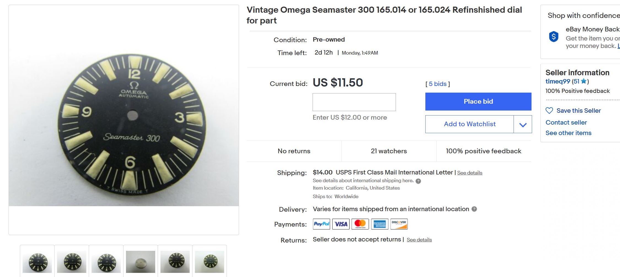Click the Mastercard payment icon

(x=360, y=224)
